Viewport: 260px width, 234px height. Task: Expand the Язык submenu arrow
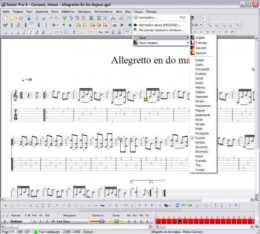(188, 38)
